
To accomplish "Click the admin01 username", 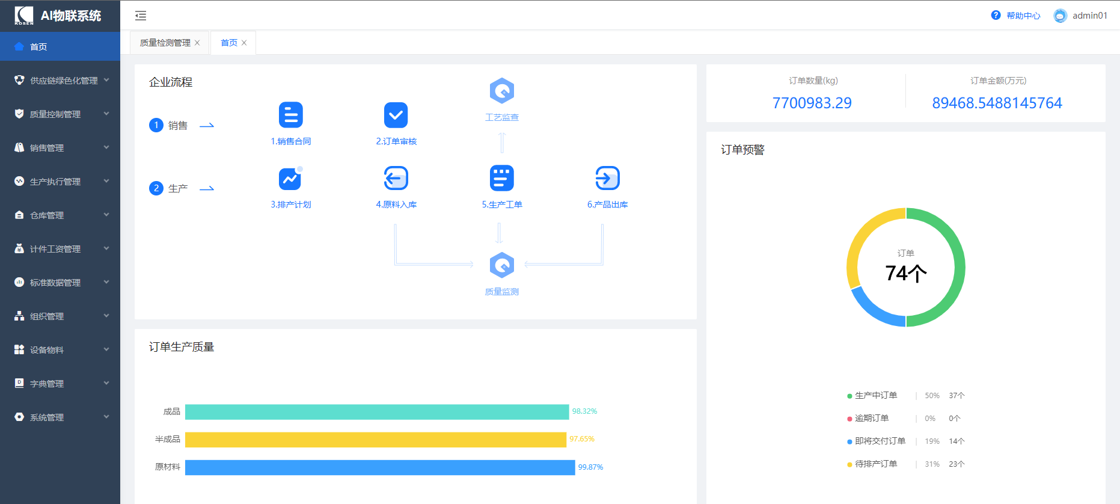I will point(1090,16).
